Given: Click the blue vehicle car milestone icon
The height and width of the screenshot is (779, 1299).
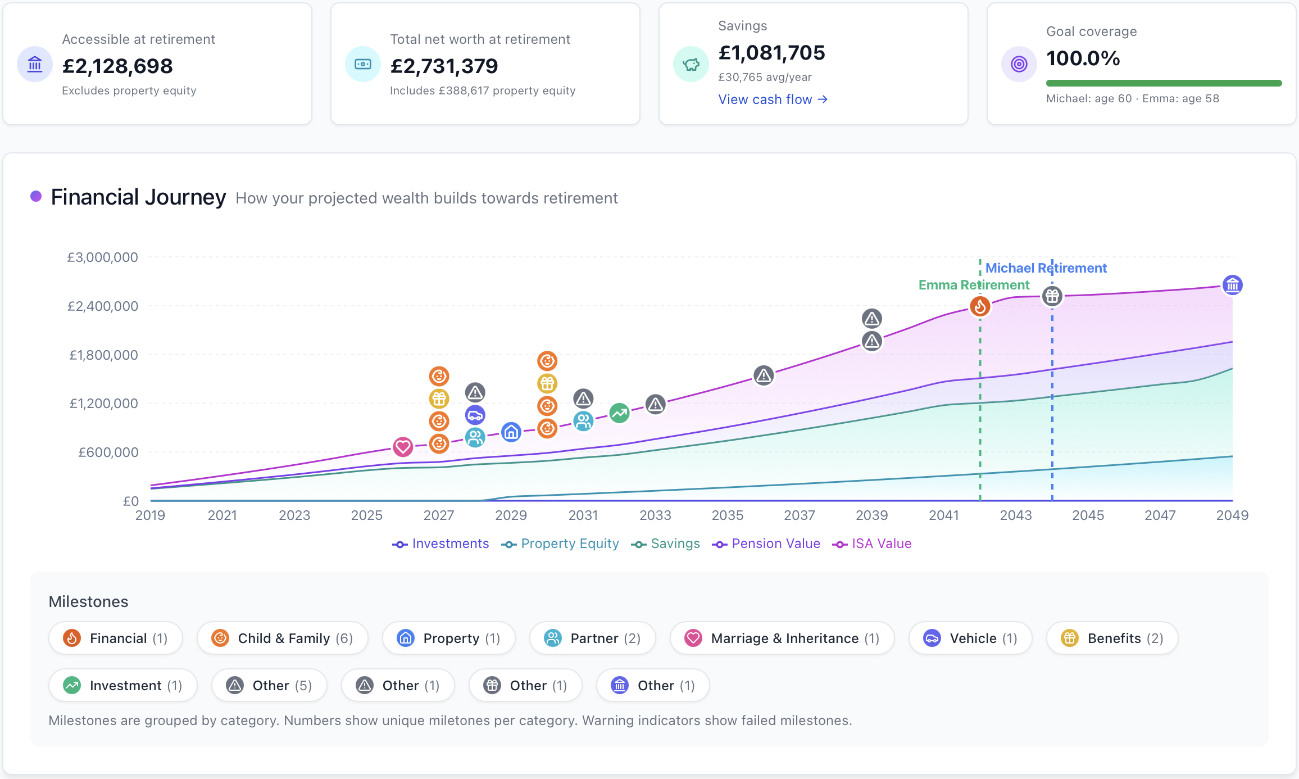Looking at the screenshot, I should click(475, 415).
